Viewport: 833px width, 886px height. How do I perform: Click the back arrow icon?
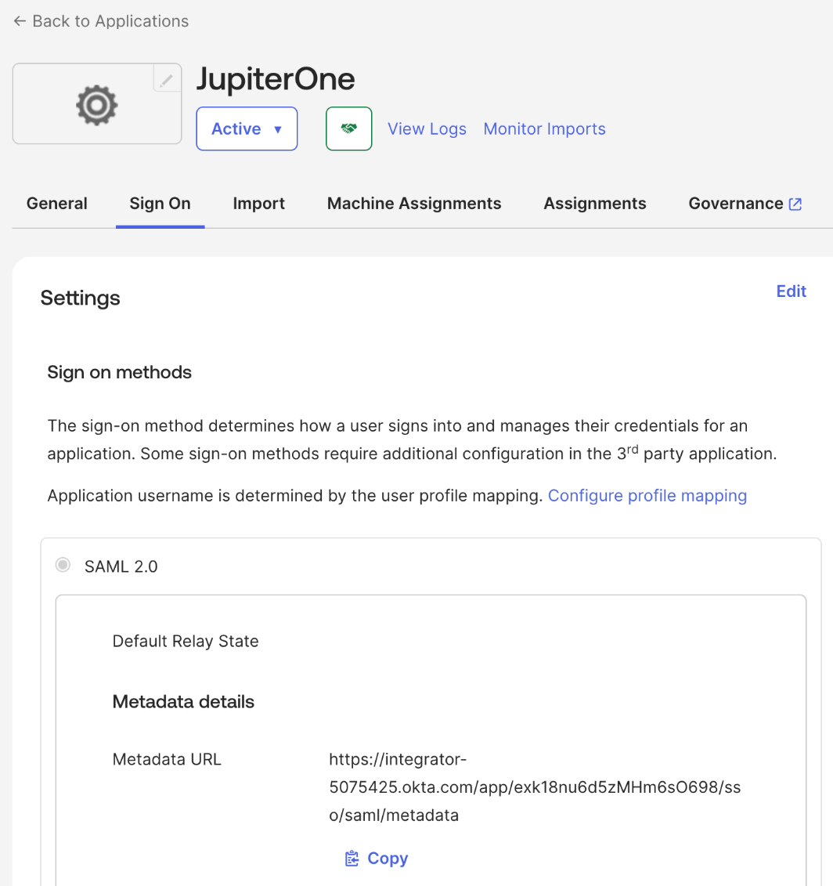tap(20, 21)
